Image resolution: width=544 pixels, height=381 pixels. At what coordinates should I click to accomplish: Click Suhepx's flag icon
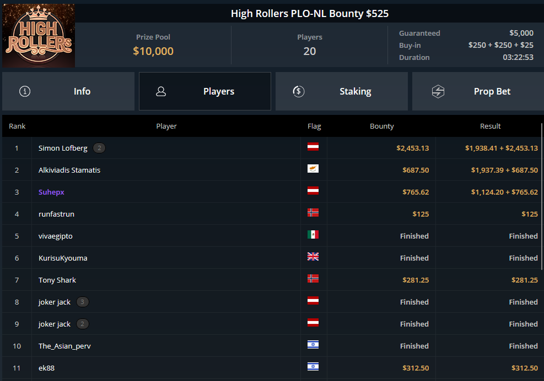[313, 191]
